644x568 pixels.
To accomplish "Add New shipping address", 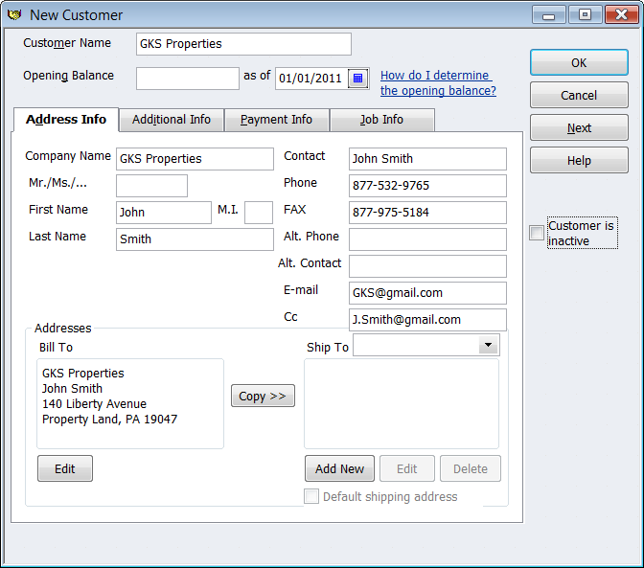I will coord(339,468).
